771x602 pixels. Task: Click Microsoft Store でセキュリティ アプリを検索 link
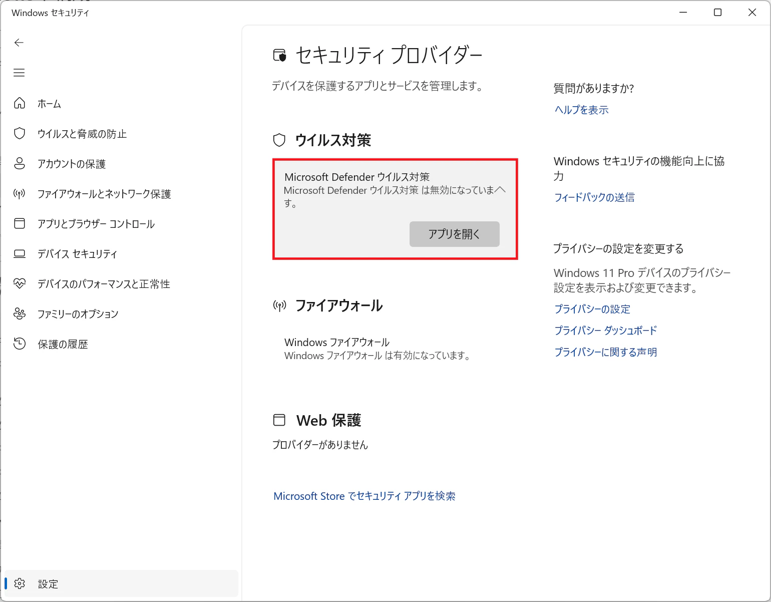pos(364,496)
